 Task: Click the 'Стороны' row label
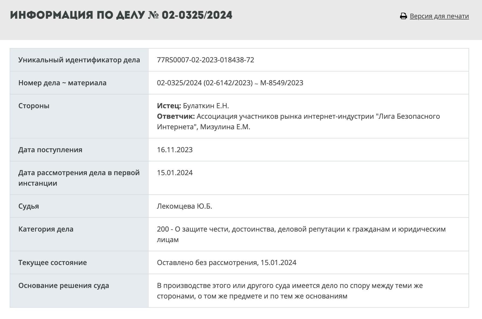34,106
